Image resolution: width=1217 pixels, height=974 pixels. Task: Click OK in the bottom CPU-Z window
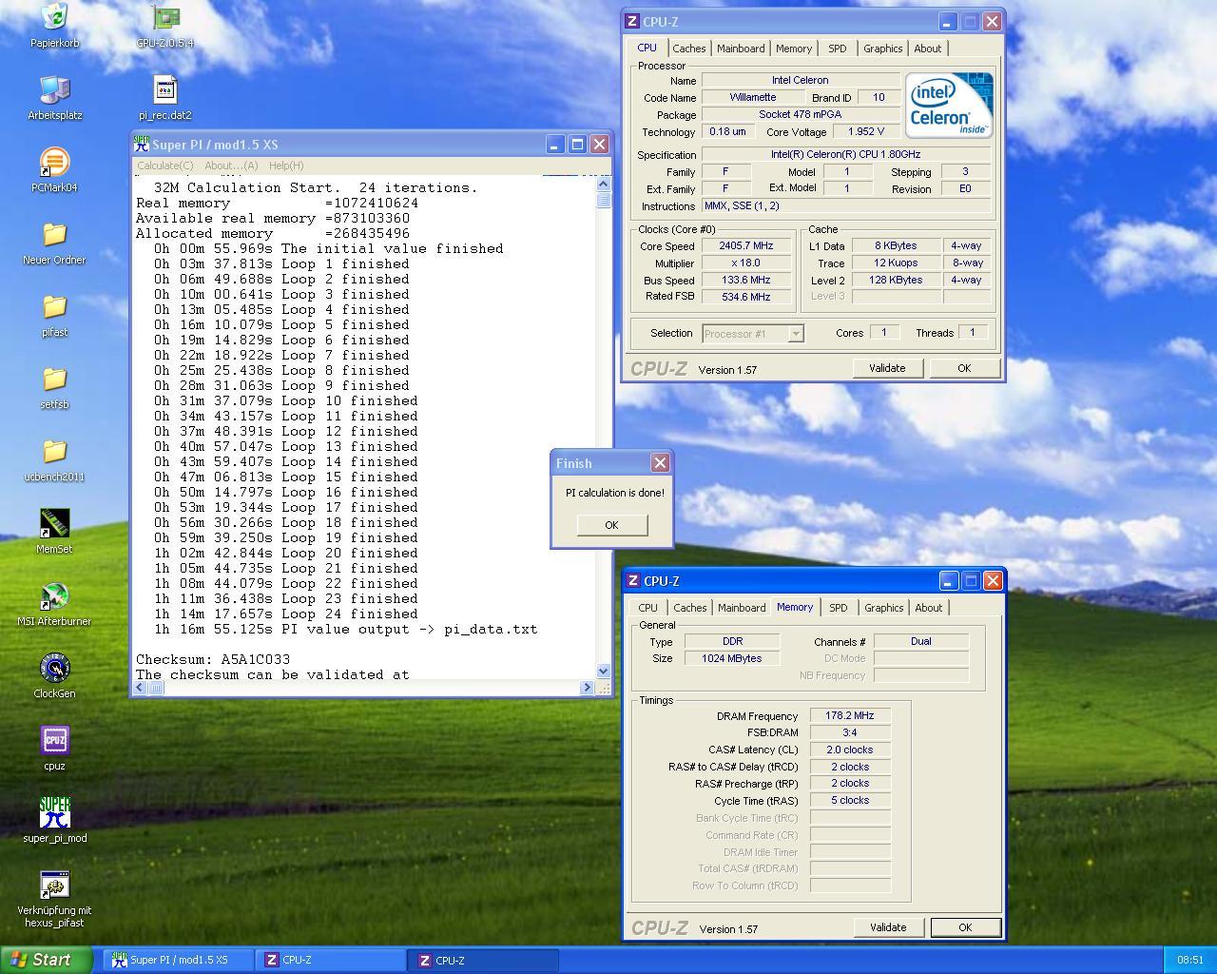(965, 927)
